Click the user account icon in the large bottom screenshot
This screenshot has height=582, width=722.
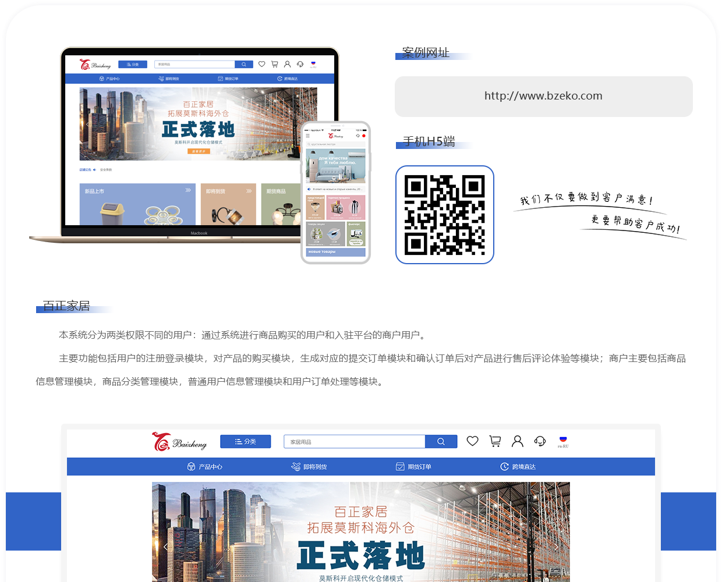(x=517, y=441)
